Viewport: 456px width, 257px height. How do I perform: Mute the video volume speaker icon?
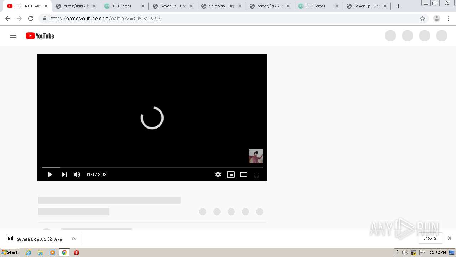[77, 175]
